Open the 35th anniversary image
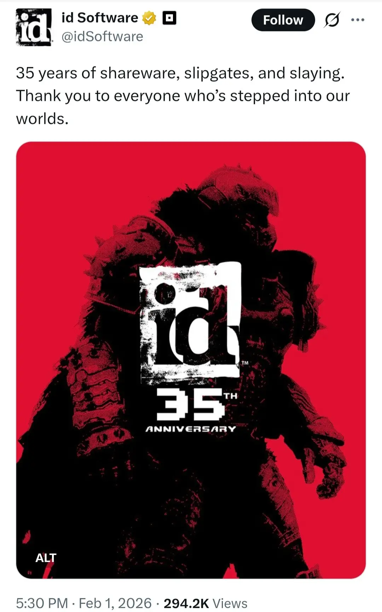382x612 pixels. [191, 360]
